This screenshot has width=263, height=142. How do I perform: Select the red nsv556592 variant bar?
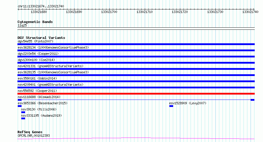(x=136, y=94)
